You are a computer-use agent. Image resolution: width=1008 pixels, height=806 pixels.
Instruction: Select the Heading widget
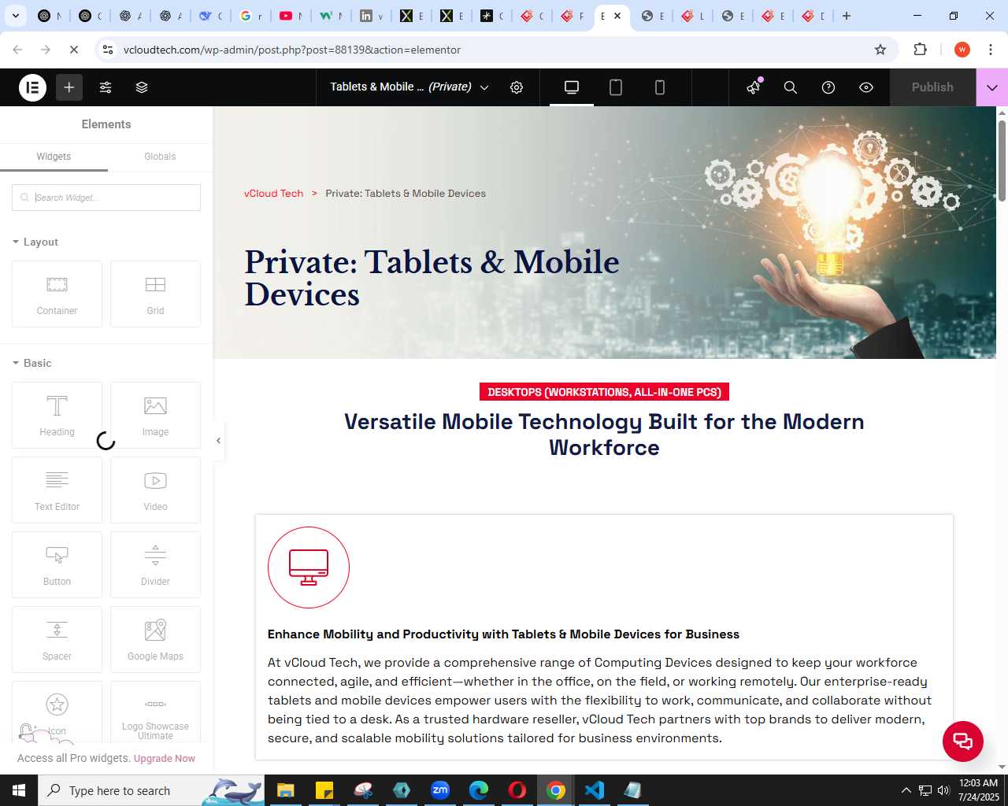point(57,415)
